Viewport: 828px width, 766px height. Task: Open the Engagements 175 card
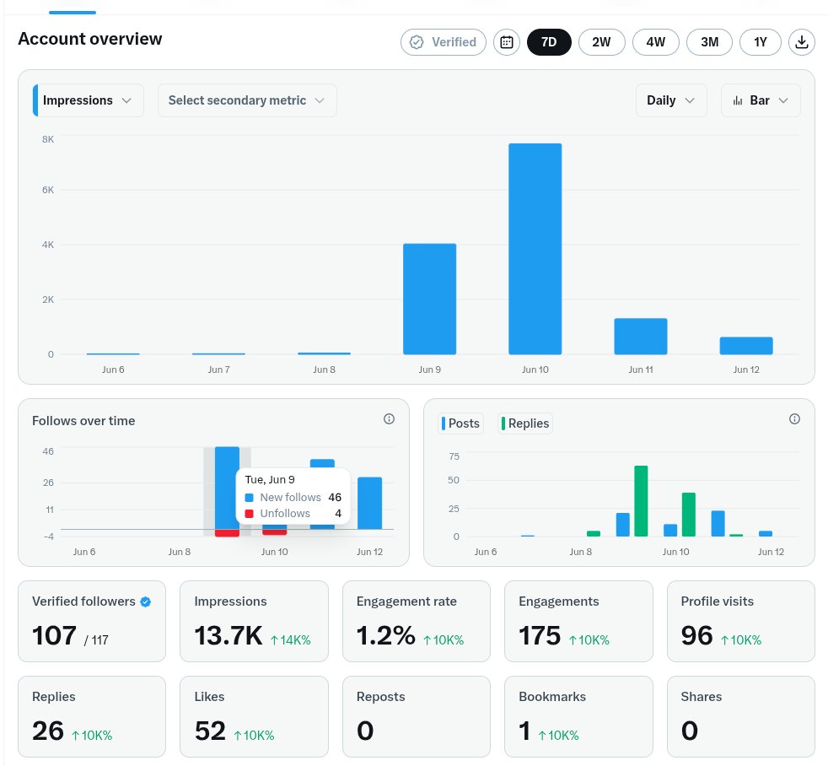(x=578, y=621)
